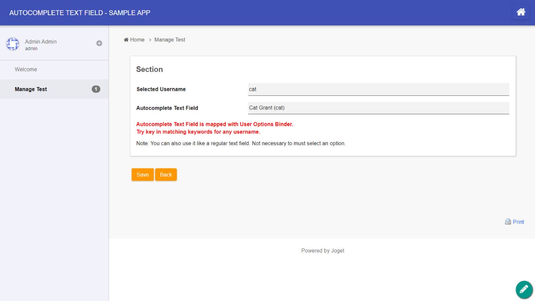
Task: Click the count badge on Manage Test
Action: coord(96,89)
